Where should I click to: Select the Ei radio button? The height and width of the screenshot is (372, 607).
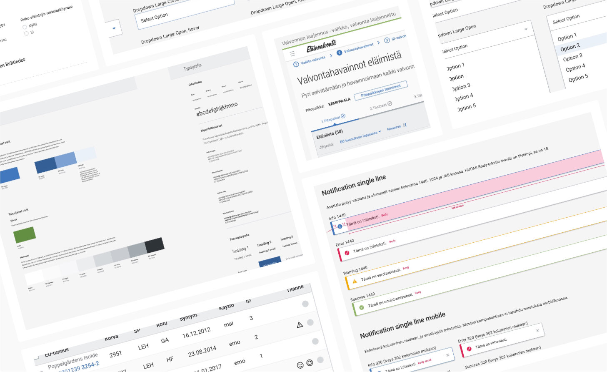(x=27, y=34)
